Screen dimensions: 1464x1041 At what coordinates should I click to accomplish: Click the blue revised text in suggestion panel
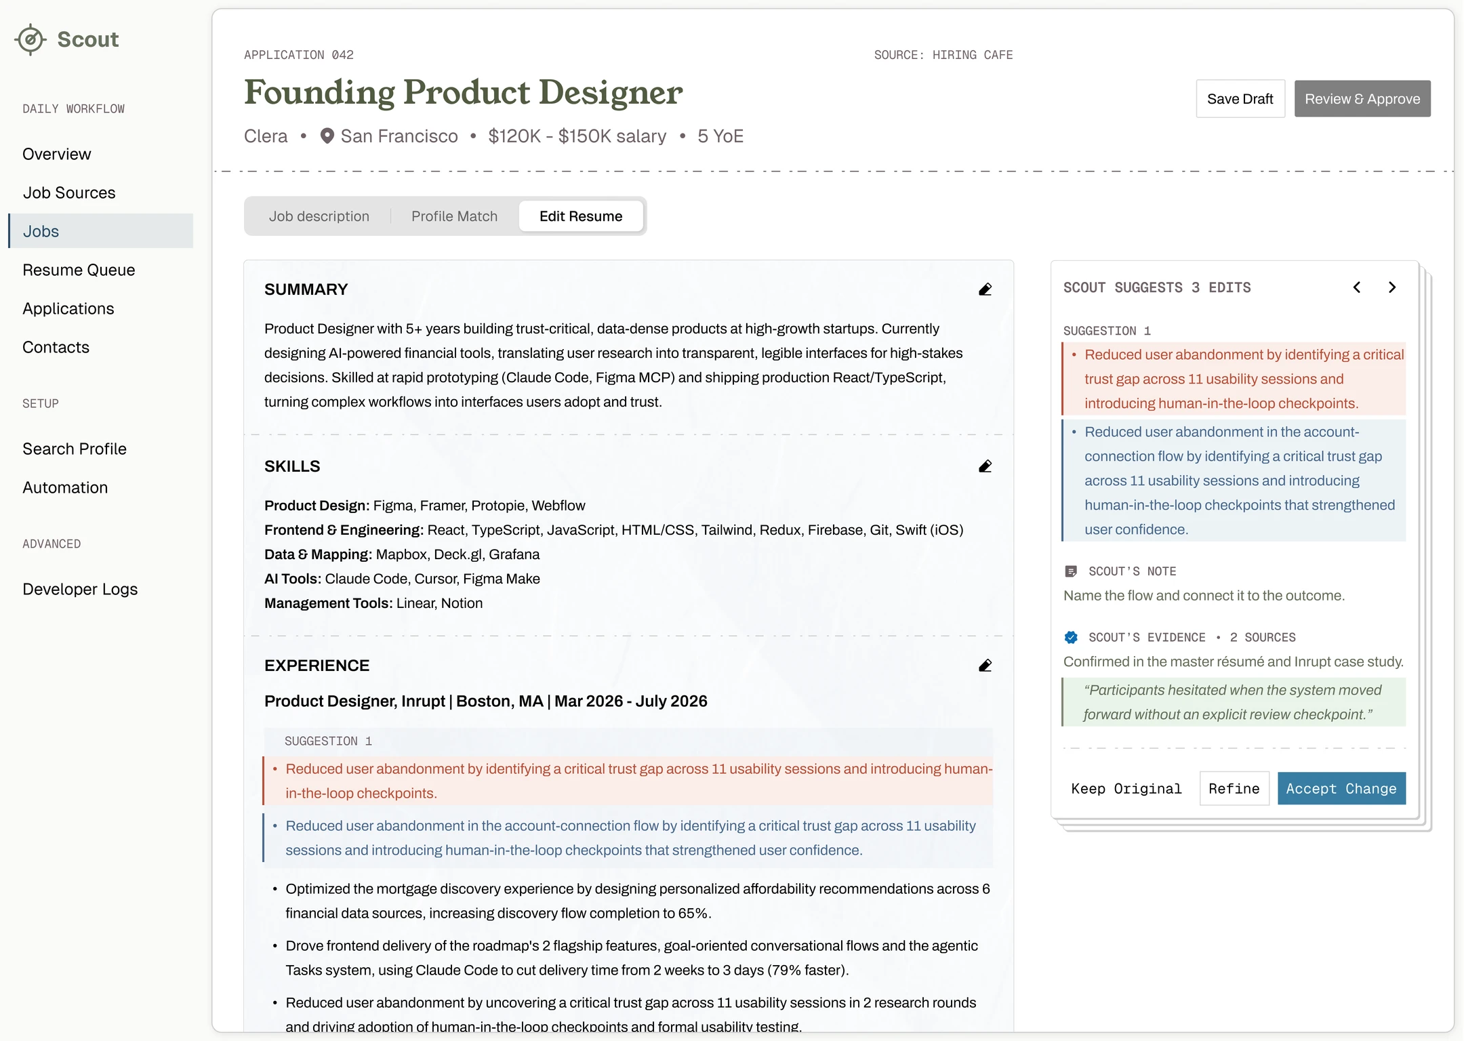point(1234,481)
